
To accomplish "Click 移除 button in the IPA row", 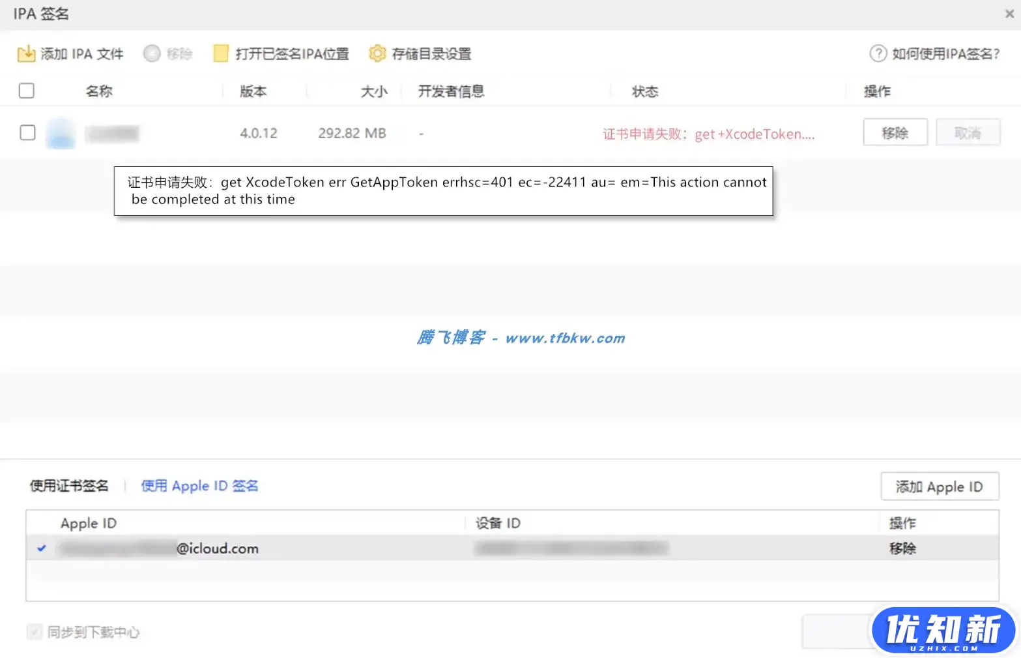I will pyautogui.click(x=895, y=133).
